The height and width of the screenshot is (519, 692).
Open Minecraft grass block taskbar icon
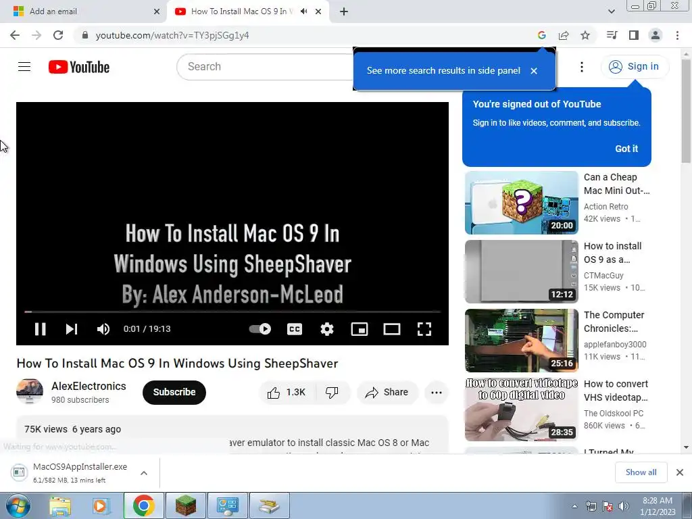(x=186, y=505)
